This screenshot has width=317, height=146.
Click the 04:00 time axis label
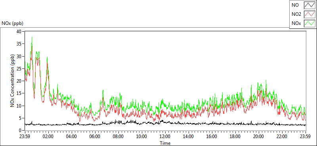[x=72, y=137]
